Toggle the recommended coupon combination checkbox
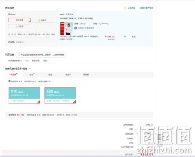Screen dimensions: 195x157 (x=9, y=81)
